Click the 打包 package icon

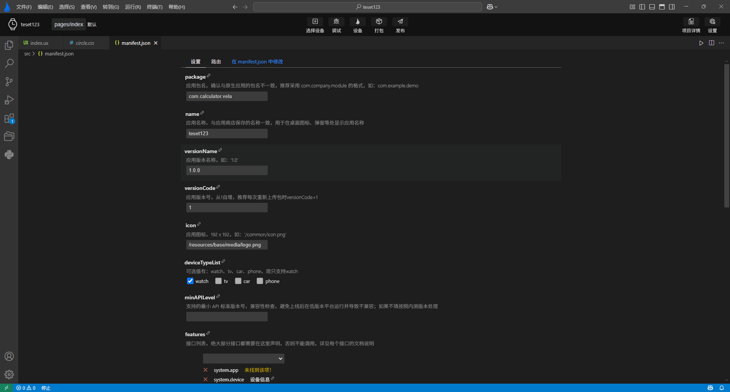coord(379,22)
